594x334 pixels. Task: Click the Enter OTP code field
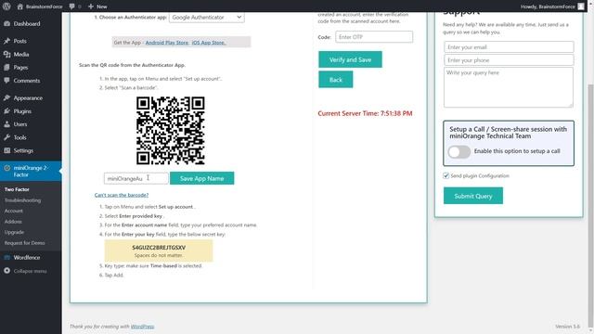coord(374,37)
